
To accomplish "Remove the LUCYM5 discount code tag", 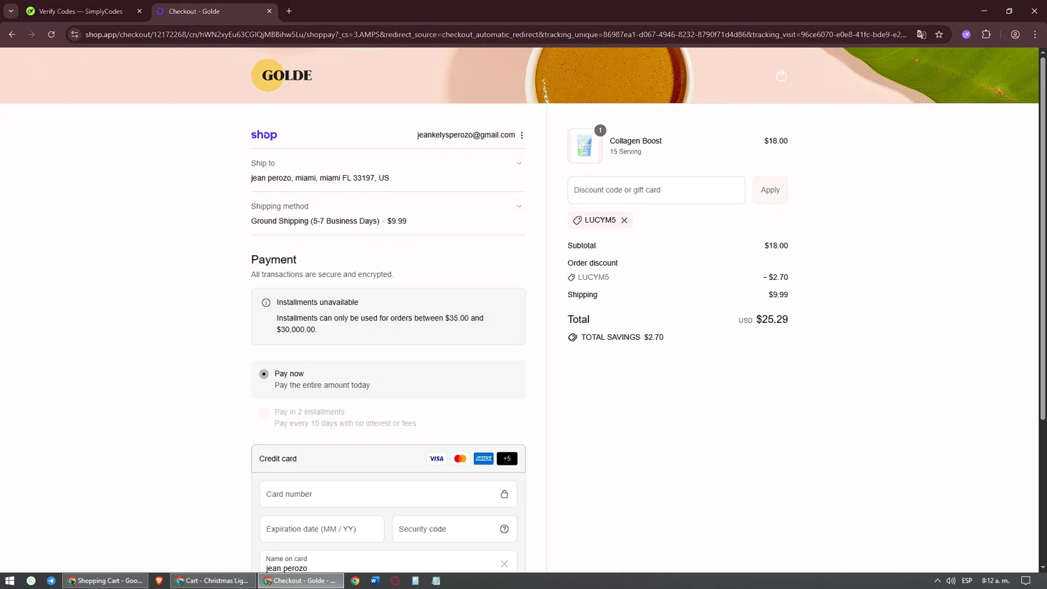I will point(624,221).
